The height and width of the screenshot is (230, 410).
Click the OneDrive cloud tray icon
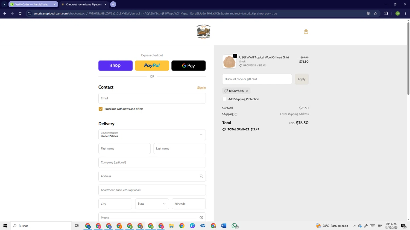pyautogui.click(x=360, y=226)
